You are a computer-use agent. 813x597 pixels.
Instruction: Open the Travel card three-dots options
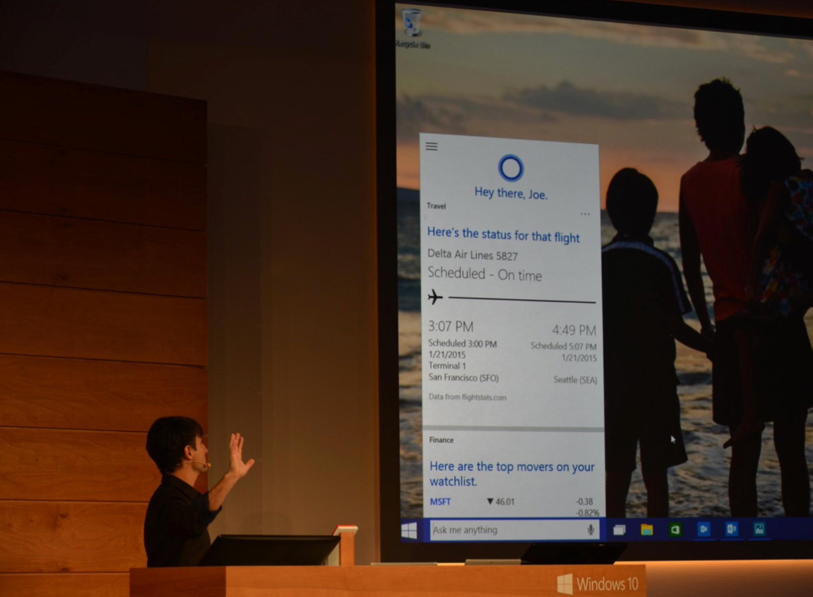(585, 214)
